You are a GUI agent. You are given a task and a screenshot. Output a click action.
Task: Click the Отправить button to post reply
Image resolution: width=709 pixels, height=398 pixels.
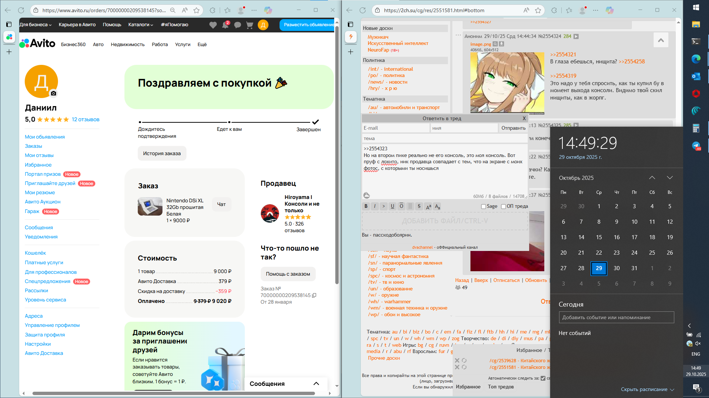tap(513, 128)
